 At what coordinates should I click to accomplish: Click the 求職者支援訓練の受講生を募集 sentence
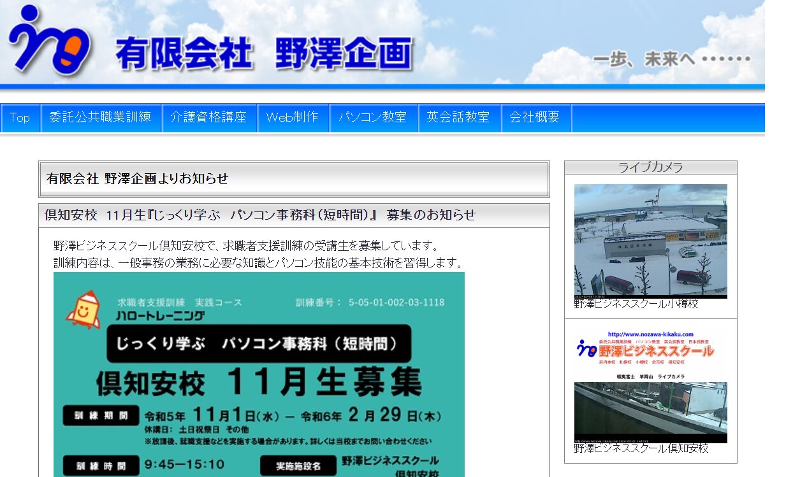pyautogui.click(x=247, y=246)
